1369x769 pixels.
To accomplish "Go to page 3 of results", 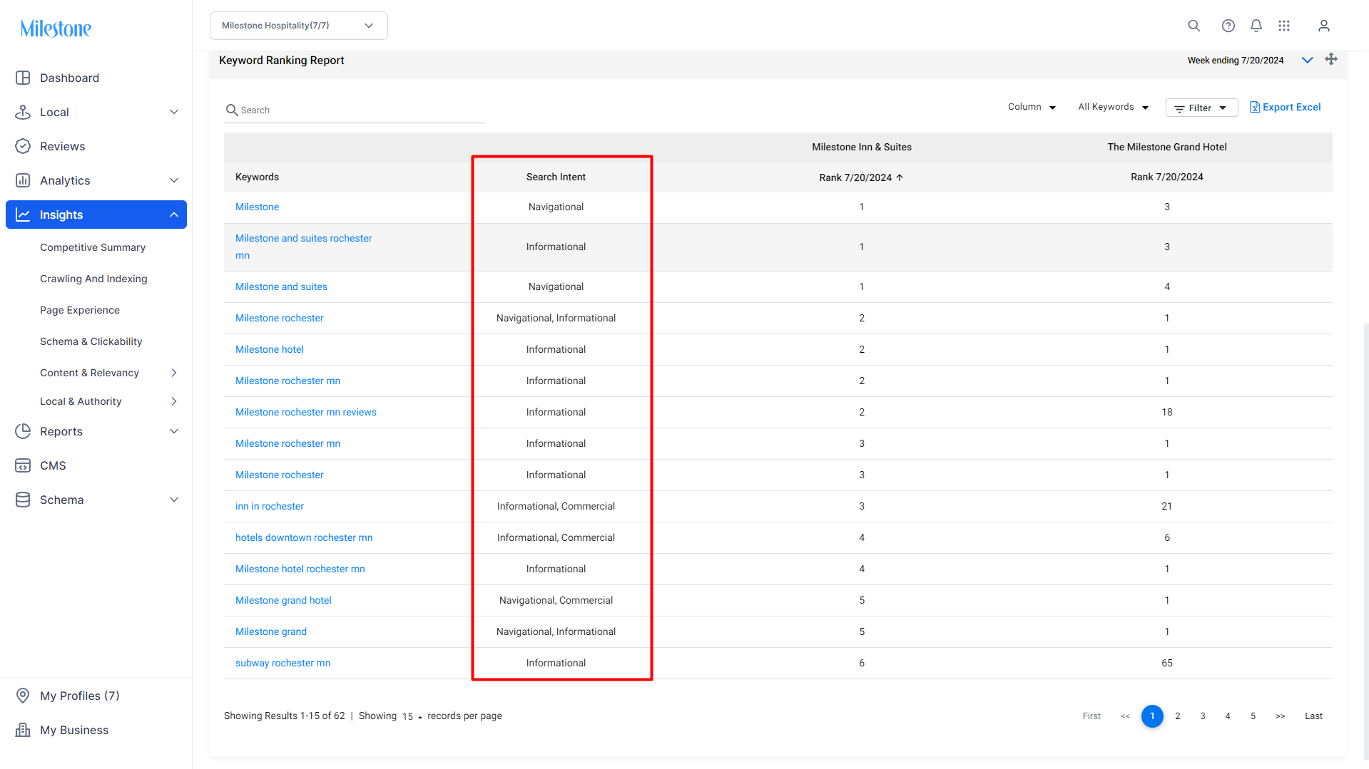I will point(1203,716).
